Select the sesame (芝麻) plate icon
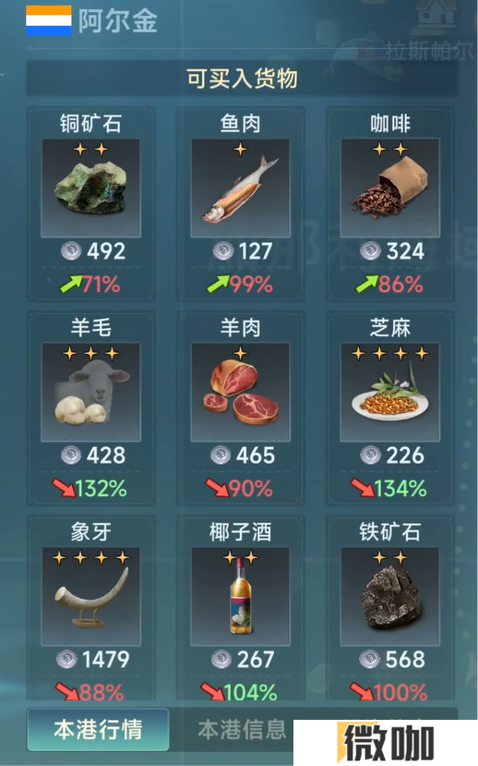 tap(389, 392)
